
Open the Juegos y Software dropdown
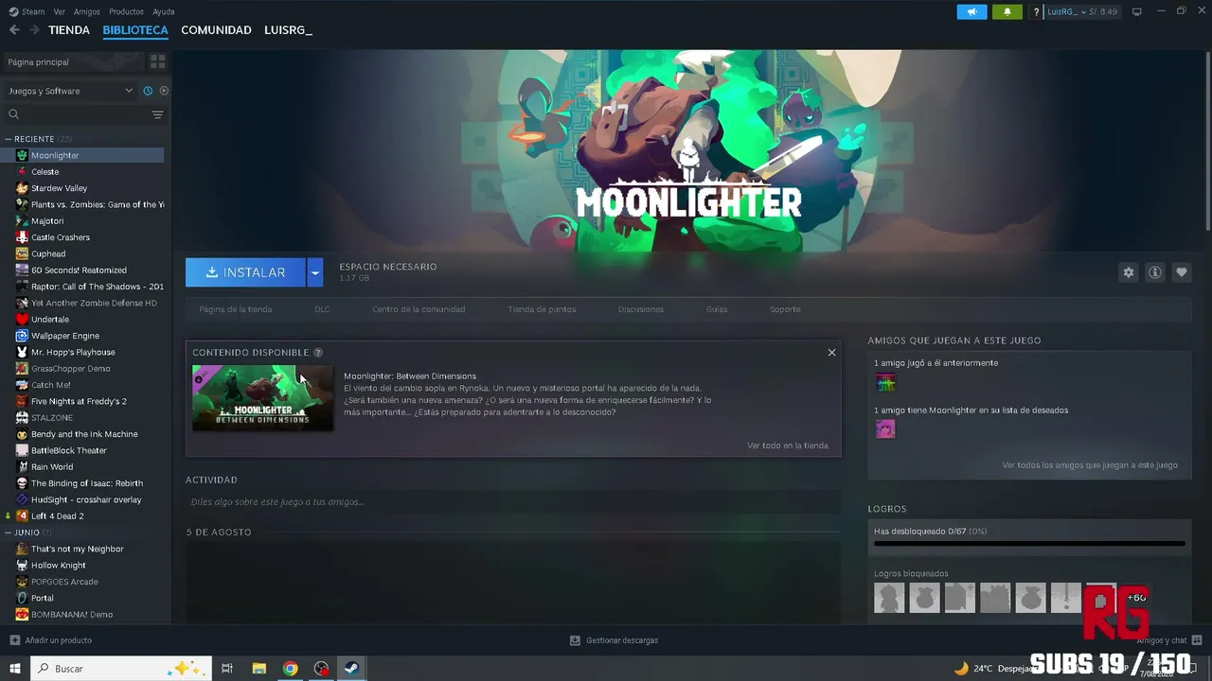(x=70, y=91)
